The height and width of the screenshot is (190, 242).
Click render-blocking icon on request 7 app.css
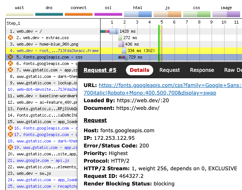click(x=10, y=70)
